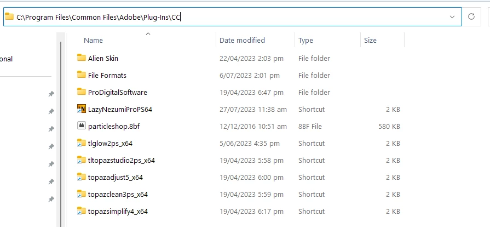Select the File Formats folder name
The height and width of the screenshot is (227, 490).
tap(107, 76)
